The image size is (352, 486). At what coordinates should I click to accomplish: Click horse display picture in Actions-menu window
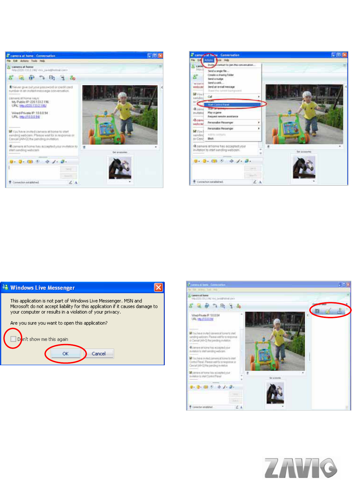click(304, 167)
